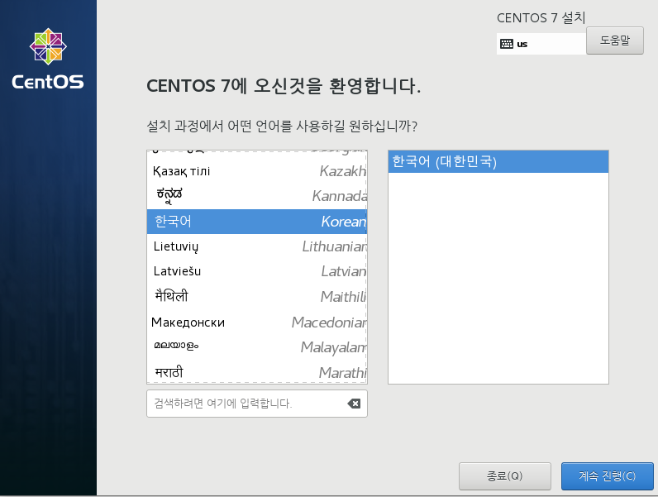This screenshot has width=658, height=497.
Task: Click the 종료(Q) quit button
Action: (505, 476)
